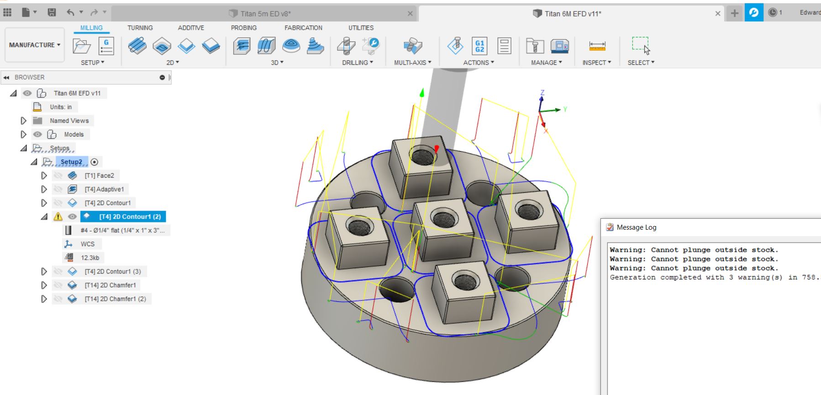Click the Multi-Axis milling tool icon
Viewport: 821px width, 395px height.
pos(413,46)
